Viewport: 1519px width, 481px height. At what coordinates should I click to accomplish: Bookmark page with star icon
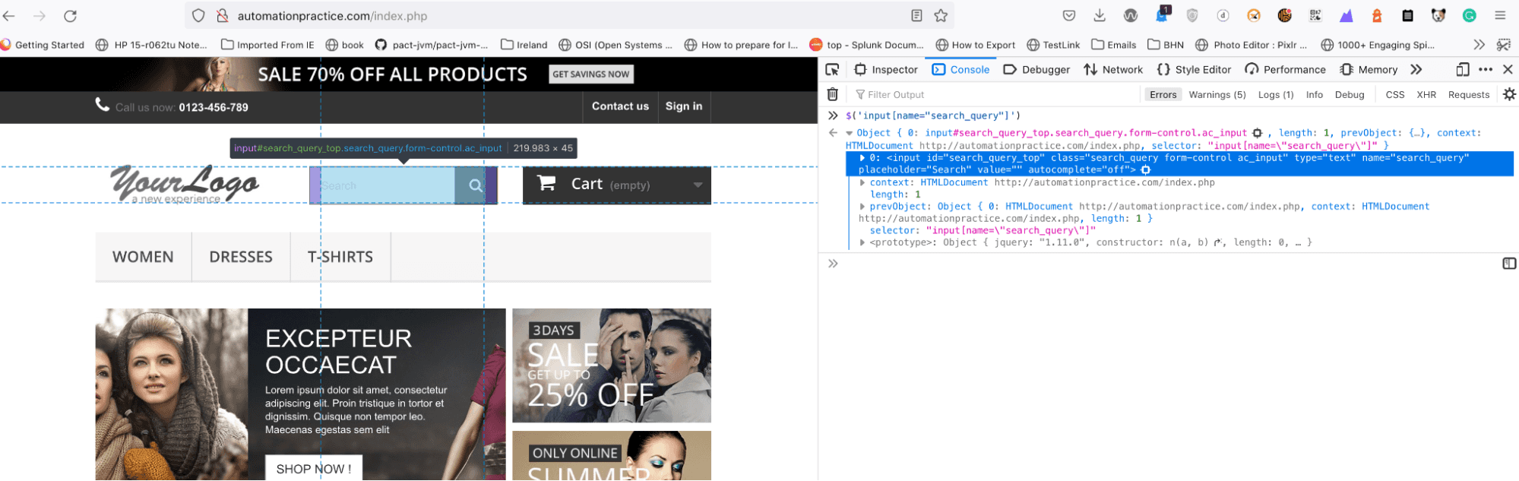[x=941, y=16]
